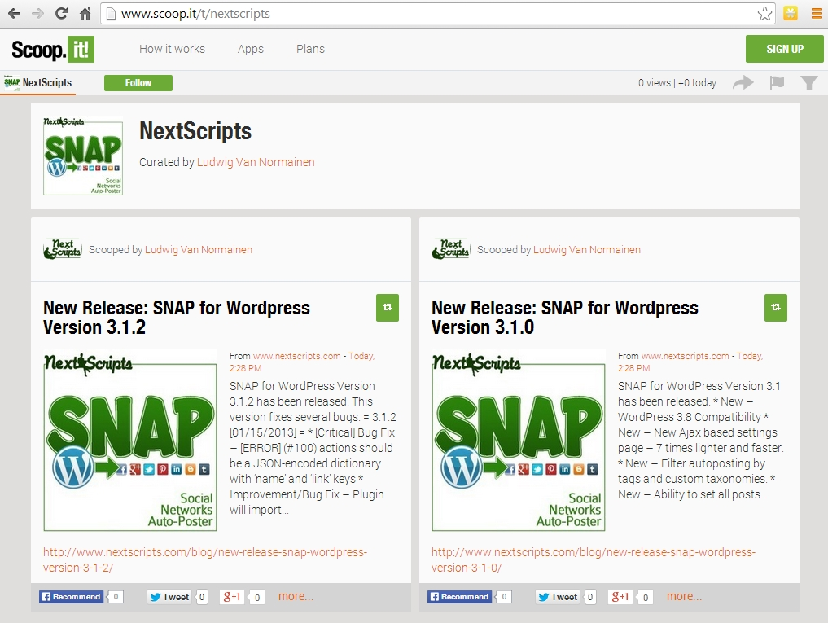
Task: Click the bookmark star in the address bar
Action: 764,13
